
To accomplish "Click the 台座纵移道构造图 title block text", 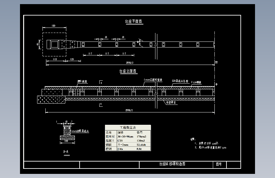I will tap(172, 164).
